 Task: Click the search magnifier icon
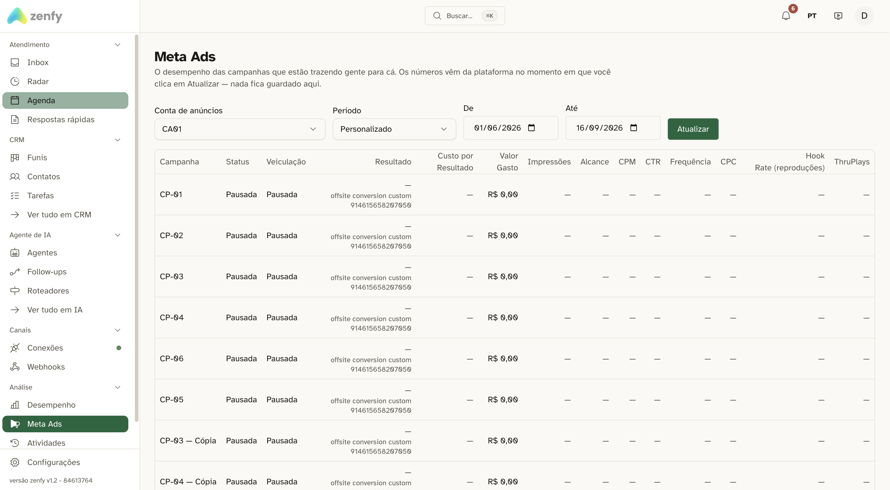437,16
